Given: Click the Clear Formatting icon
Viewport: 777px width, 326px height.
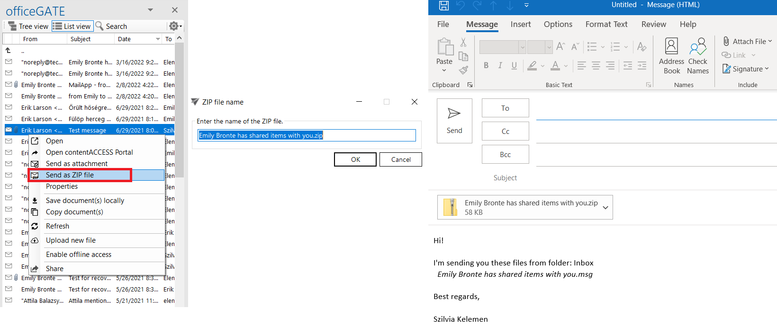Looking at the screenshot, I should pyautogui.click(x=641, y=46).
